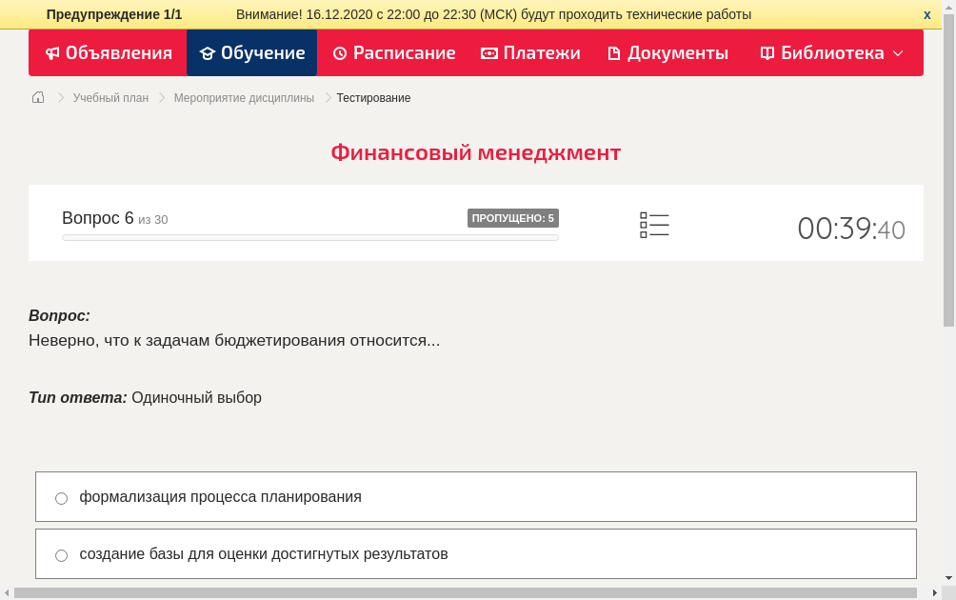Open the Учебный план breadcrumb link
The image size is (956, 600).
coord(110,97)
